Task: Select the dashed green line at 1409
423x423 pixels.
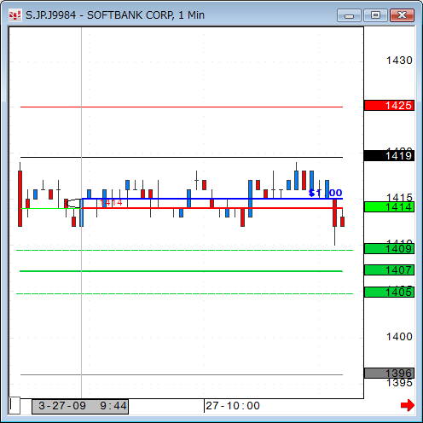Action: point(184,251)
